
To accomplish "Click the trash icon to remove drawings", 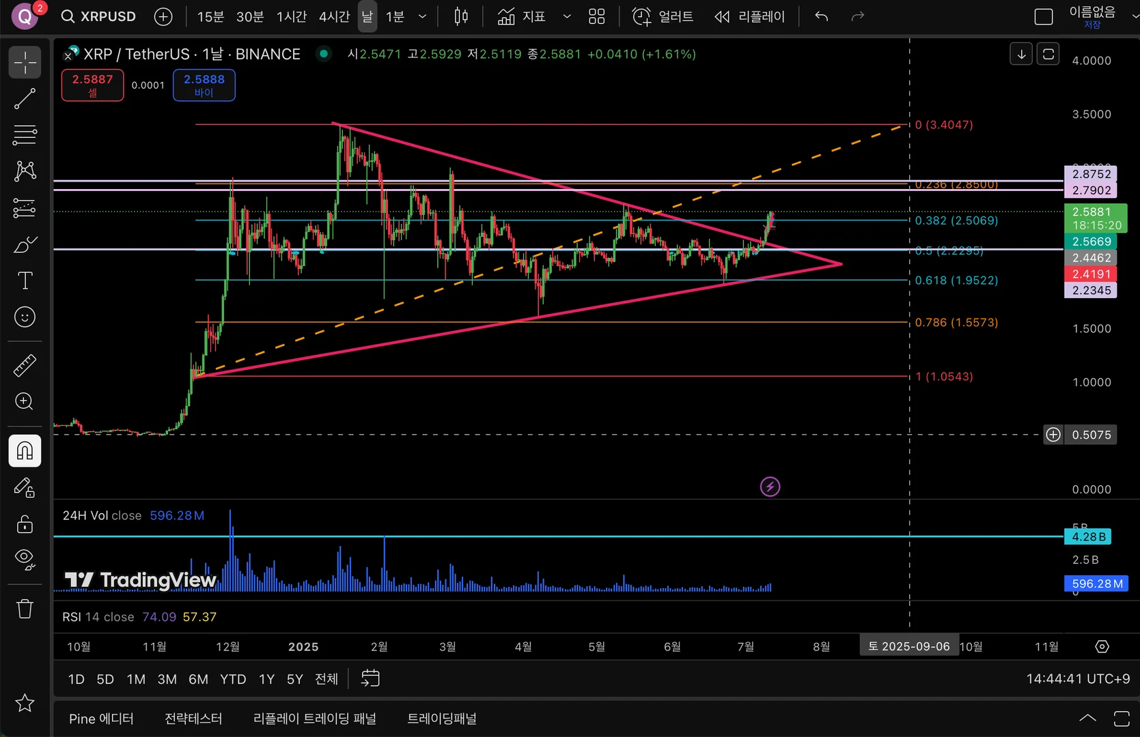I will [x=25, y=609].
